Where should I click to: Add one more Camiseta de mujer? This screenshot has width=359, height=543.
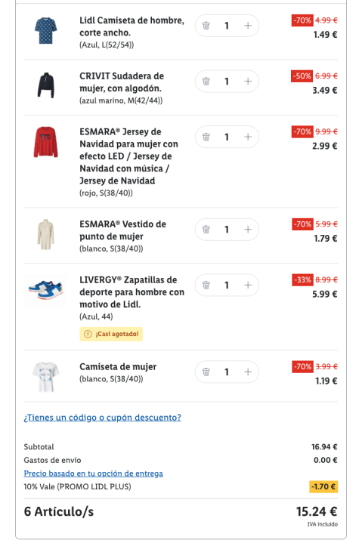click(248, 372)
